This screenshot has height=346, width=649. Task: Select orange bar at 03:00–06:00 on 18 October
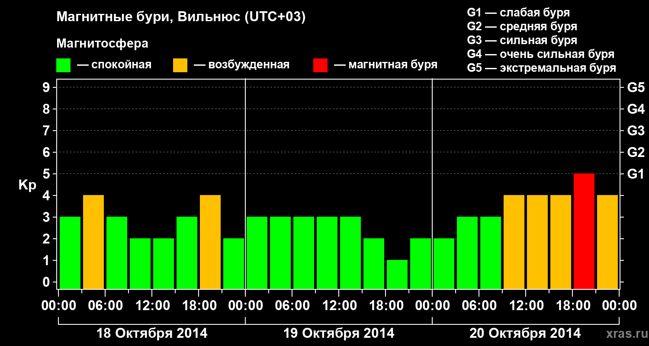coord(93,242)
